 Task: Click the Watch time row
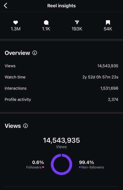click(61, 77)
